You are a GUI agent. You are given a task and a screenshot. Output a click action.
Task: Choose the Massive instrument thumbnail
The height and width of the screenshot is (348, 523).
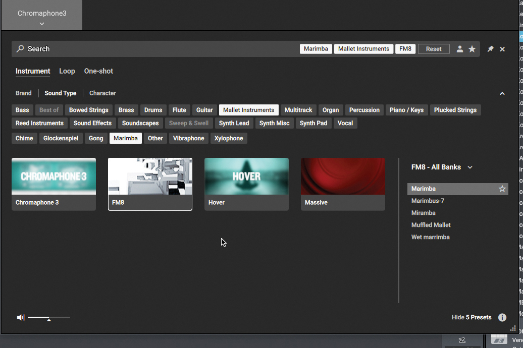(x=343, y=184)
